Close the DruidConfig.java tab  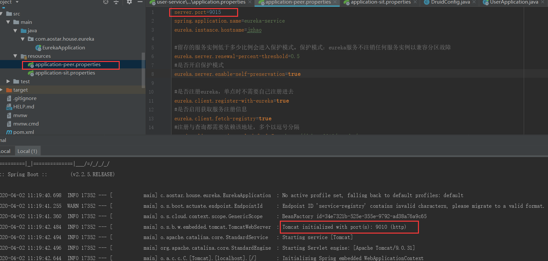(474, 2)
